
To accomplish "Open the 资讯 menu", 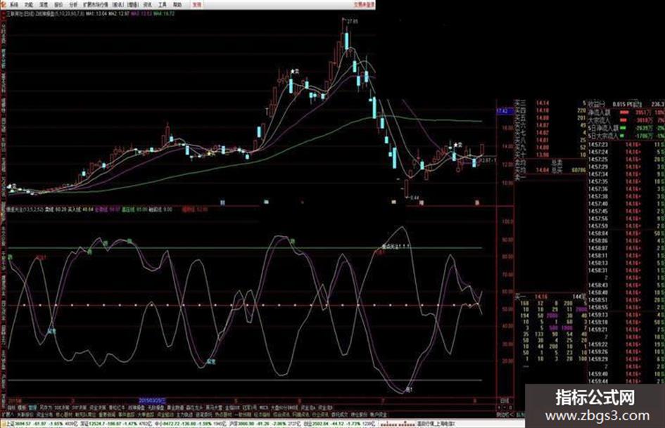I will (x=148, y=5).
